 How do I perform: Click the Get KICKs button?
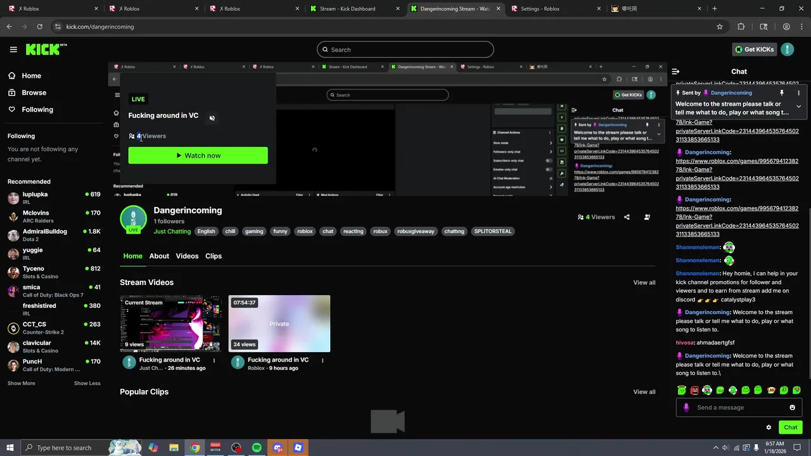(754, 49)
